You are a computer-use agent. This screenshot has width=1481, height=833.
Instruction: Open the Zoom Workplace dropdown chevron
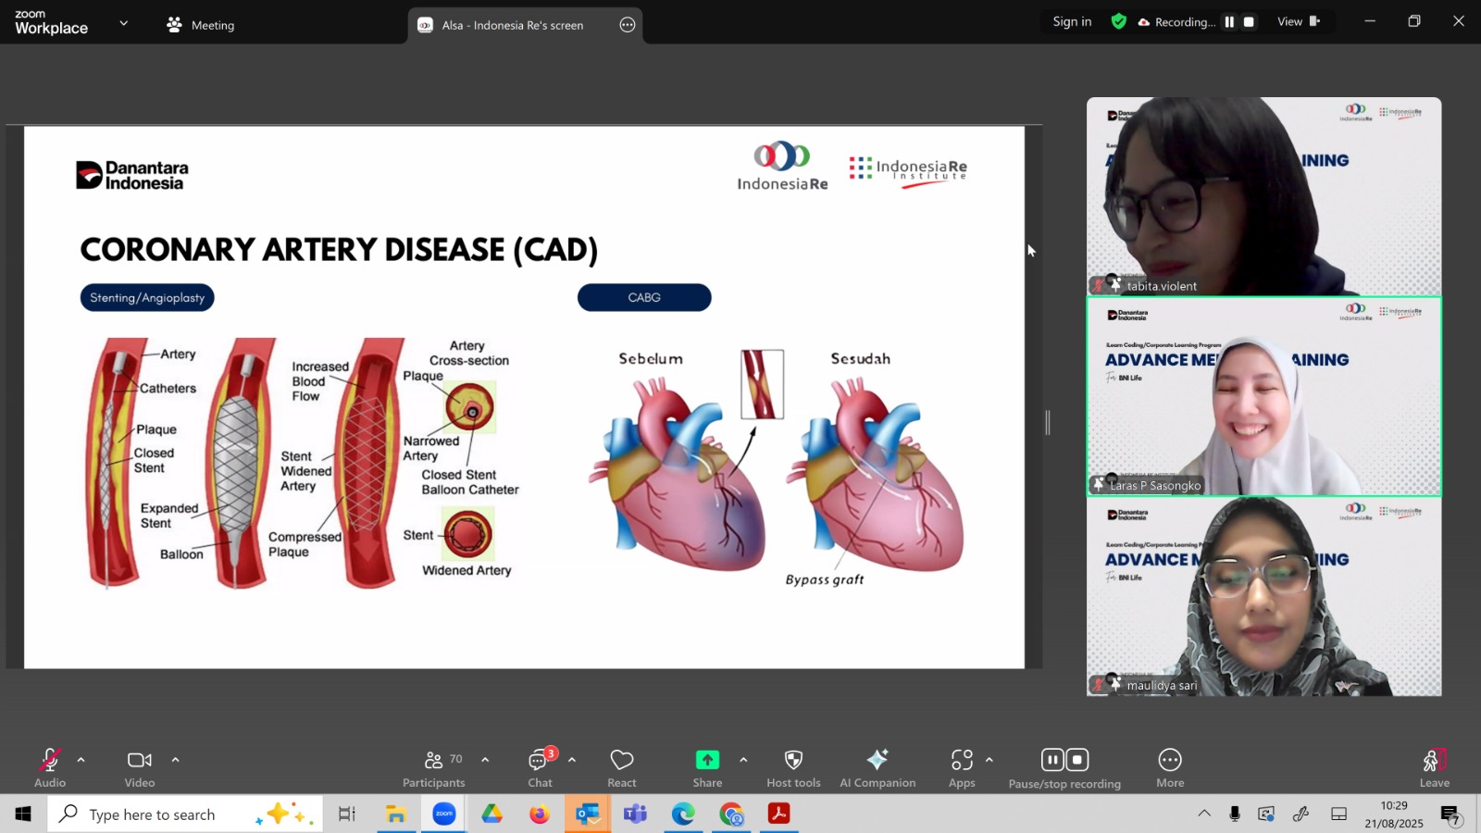pyautogui.click(x=124, y=23)
